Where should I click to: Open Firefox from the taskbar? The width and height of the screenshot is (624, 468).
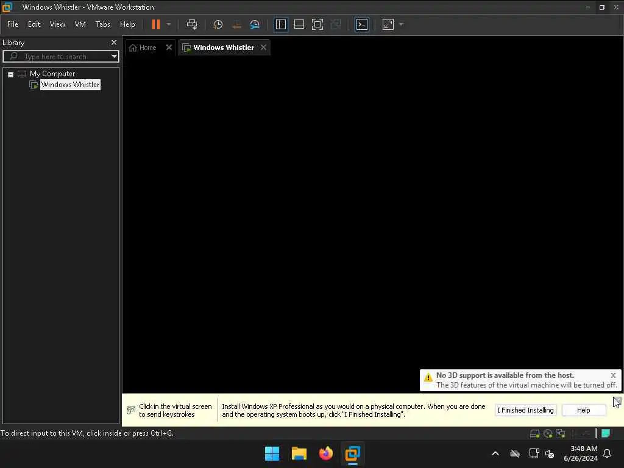point(325,453)
